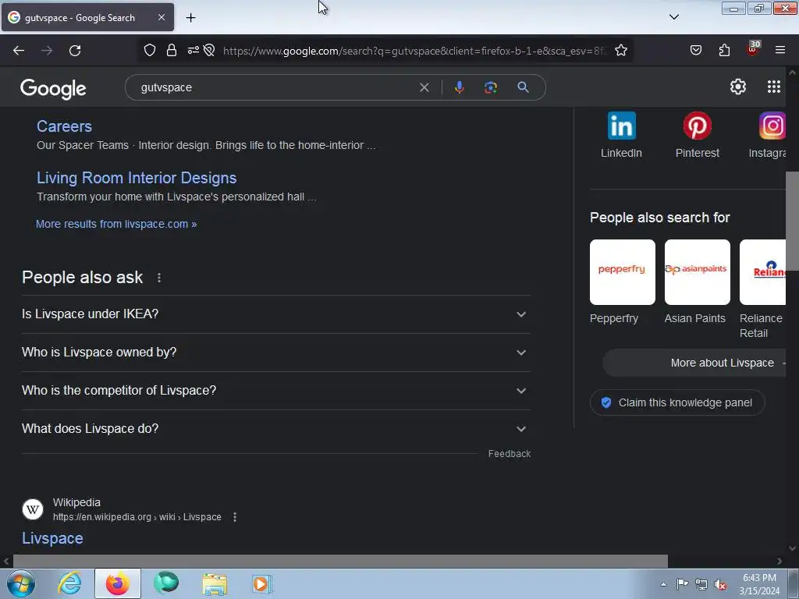Open the Asian Paints thumbnail
This screenshot has width=799, height=599.
[x=697, y=272]
